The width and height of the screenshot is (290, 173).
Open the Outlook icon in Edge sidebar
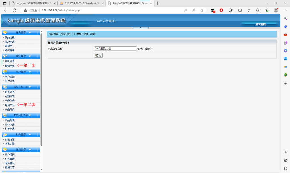tap(285, 59)
